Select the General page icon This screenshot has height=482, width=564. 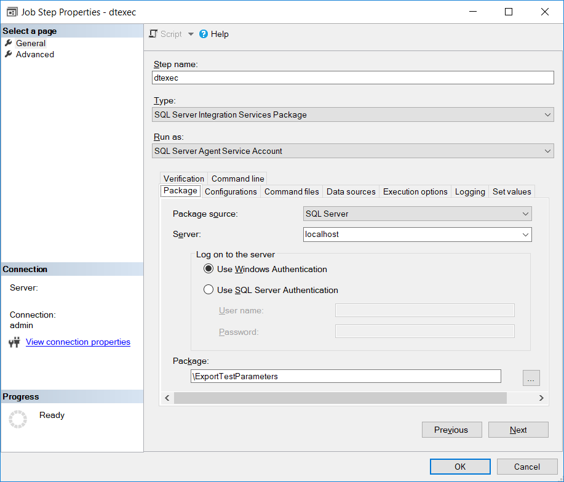pos(10,43)
